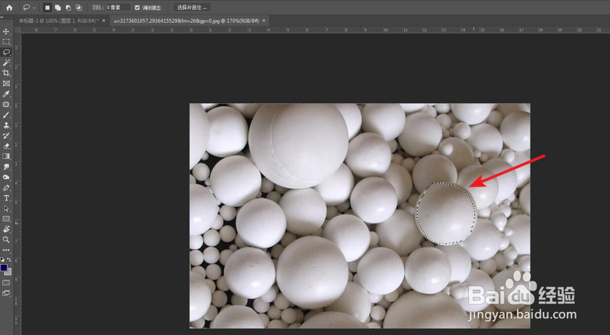Select the Rectangular Marquee tool
610x335 pixels.
6,42
